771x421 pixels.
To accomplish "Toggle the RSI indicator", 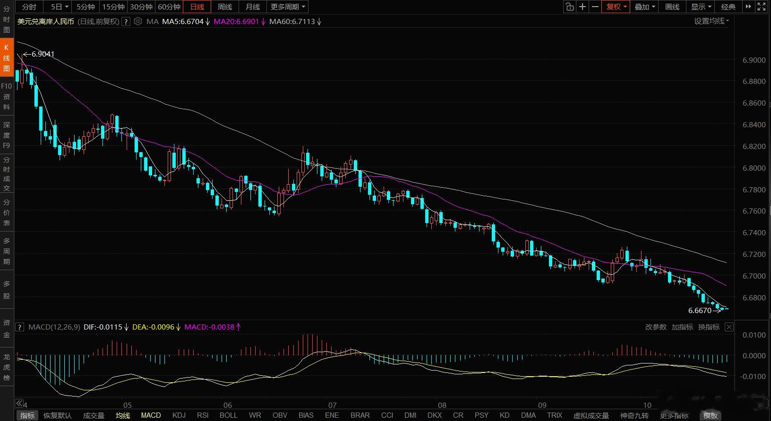I will pos(203,415).
